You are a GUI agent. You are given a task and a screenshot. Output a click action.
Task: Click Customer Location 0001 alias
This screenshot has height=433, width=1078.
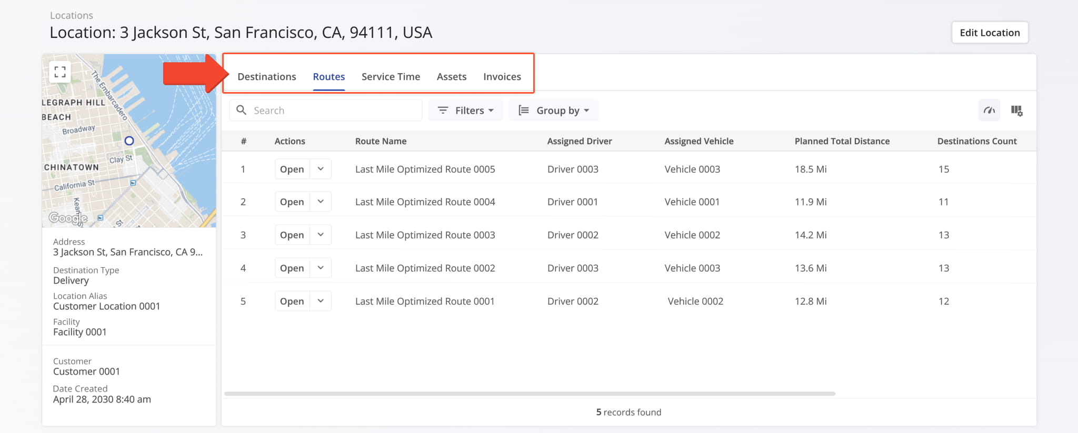106,306
